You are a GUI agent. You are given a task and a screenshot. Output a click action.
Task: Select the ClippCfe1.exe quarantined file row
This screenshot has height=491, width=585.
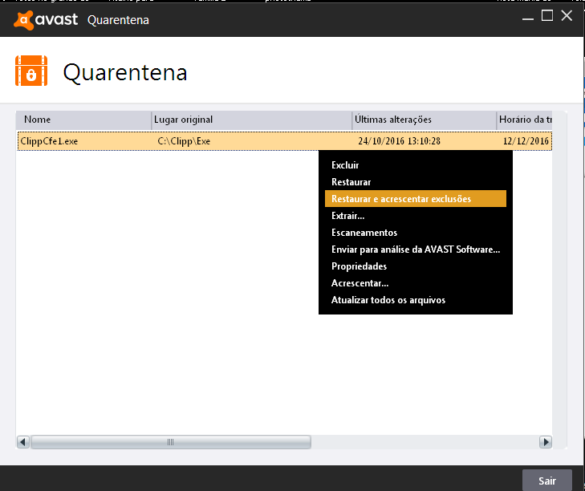coord(160,141)
